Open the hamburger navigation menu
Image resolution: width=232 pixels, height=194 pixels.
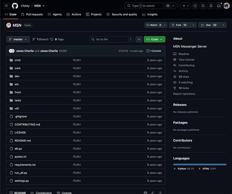point(6,6)
